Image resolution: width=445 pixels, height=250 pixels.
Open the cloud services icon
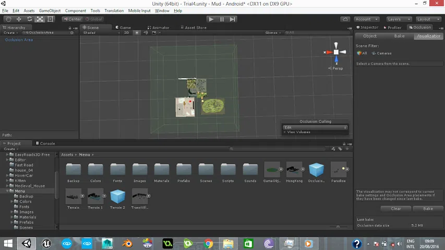(344, 19)
